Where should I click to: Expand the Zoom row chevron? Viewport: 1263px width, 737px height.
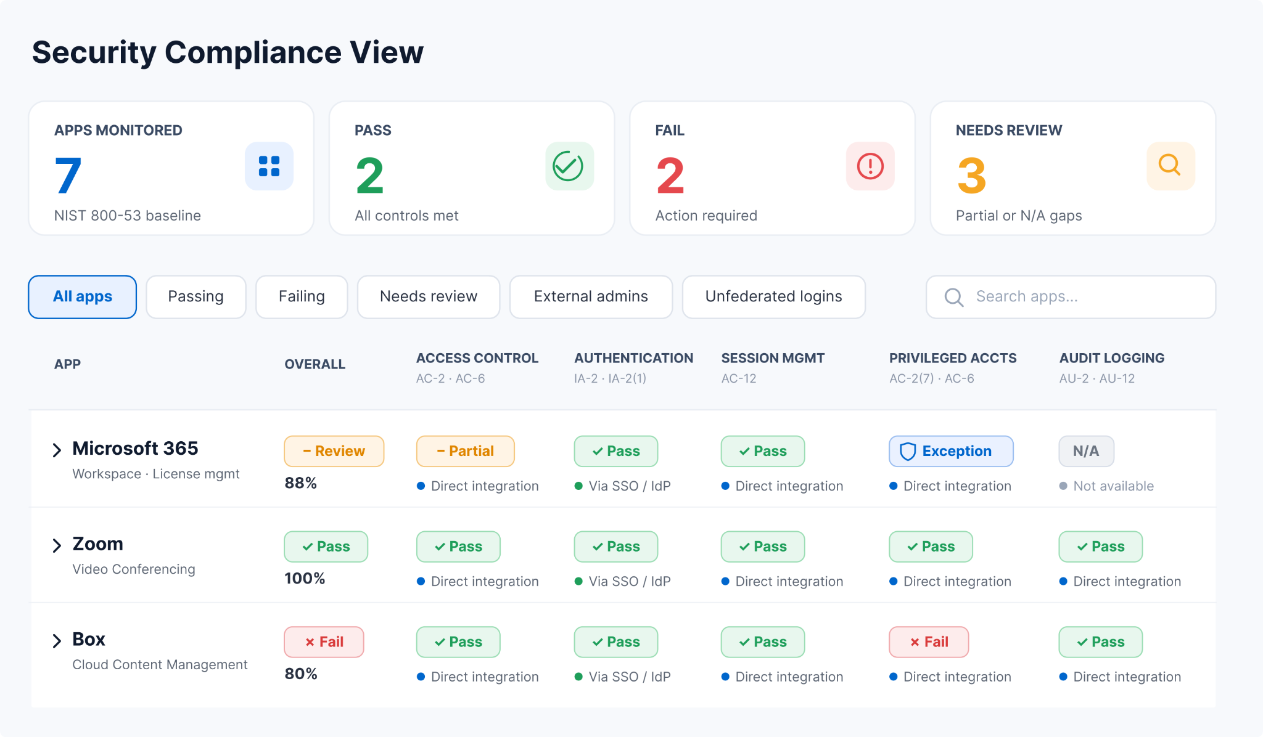57,545
